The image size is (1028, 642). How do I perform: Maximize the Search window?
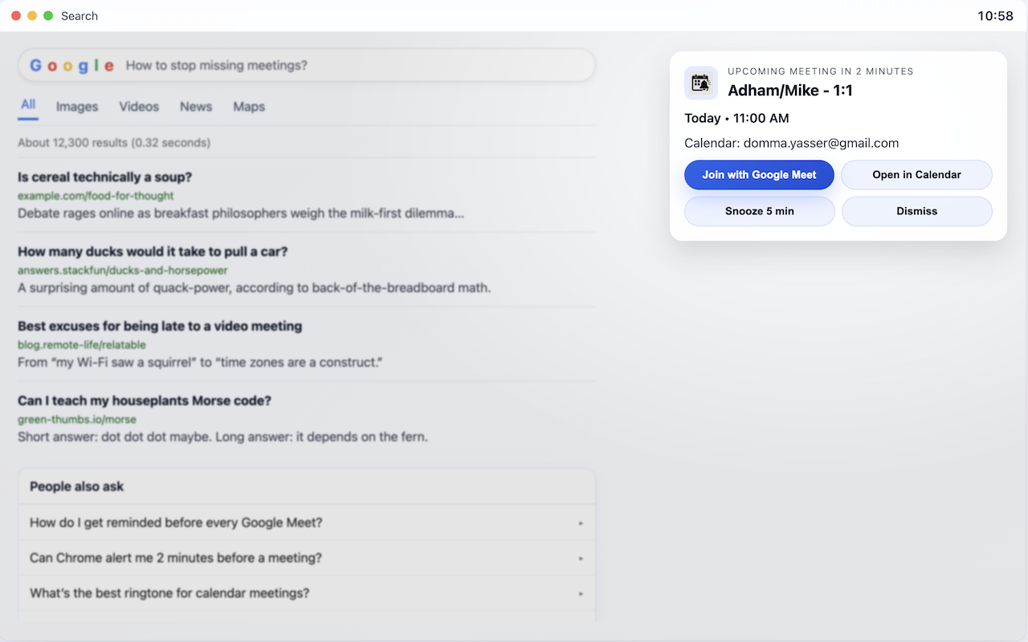[48, 16]
